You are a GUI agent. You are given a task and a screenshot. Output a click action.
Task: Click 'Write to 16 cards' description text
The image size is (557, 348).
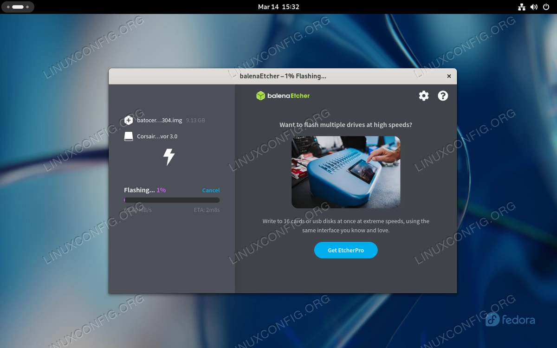[x=346, y=226]
